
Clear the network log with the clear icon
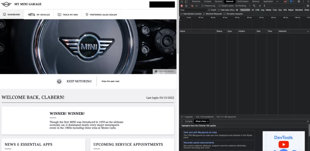point(186,6)
